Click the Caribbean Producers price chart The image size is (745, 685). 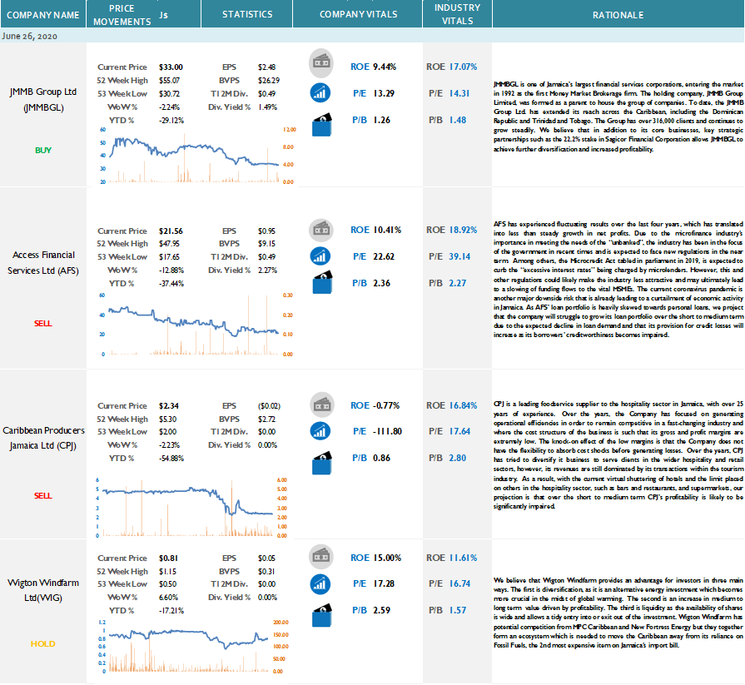(191, 508)
